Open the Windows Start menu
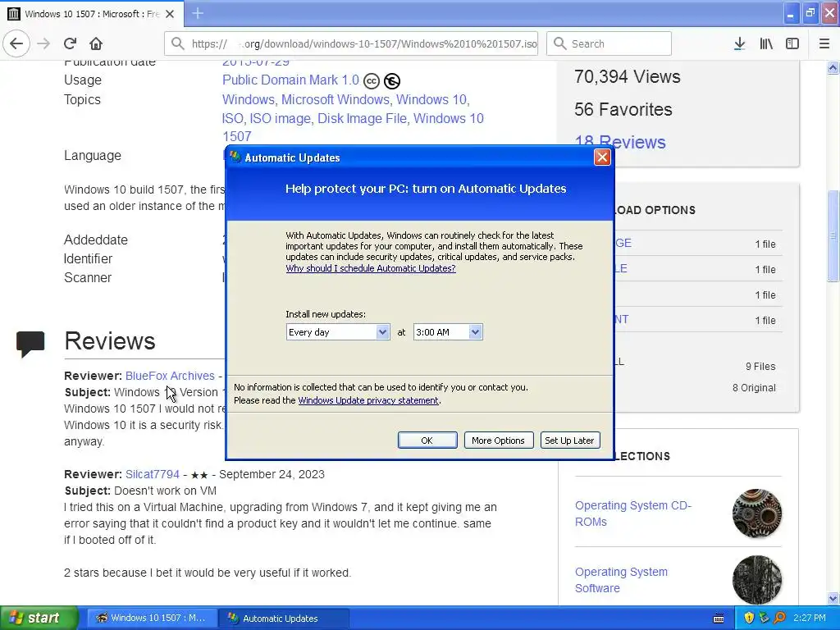 point(39,618)
